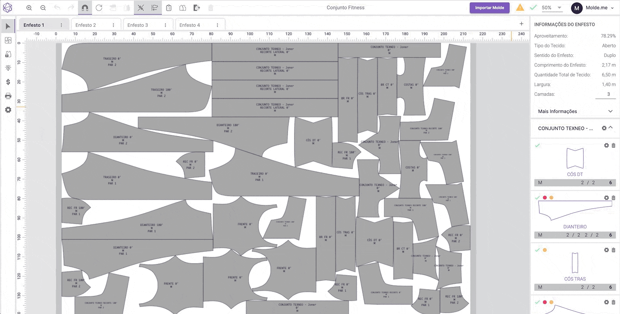Open the 50% zoom dropdown
Viewport: 620px width, 314px height.
coord(552,8)
